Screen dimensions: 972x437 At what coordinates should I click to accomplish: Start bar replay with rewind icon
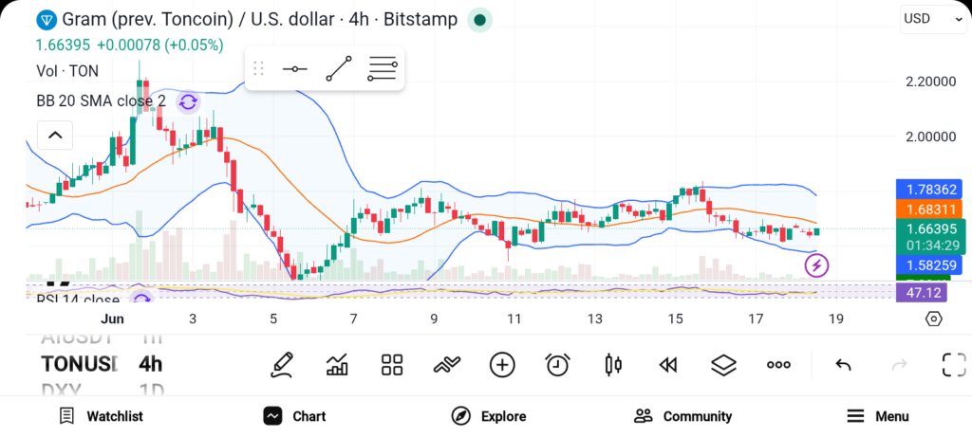click(x=667, y=365)
